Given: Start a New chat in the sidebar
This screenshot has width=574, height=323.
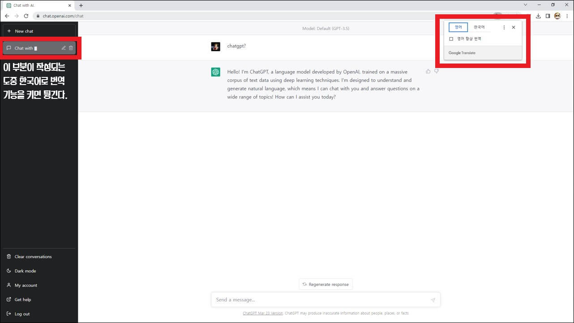Looking at the screenshot, I should (39, 31).
